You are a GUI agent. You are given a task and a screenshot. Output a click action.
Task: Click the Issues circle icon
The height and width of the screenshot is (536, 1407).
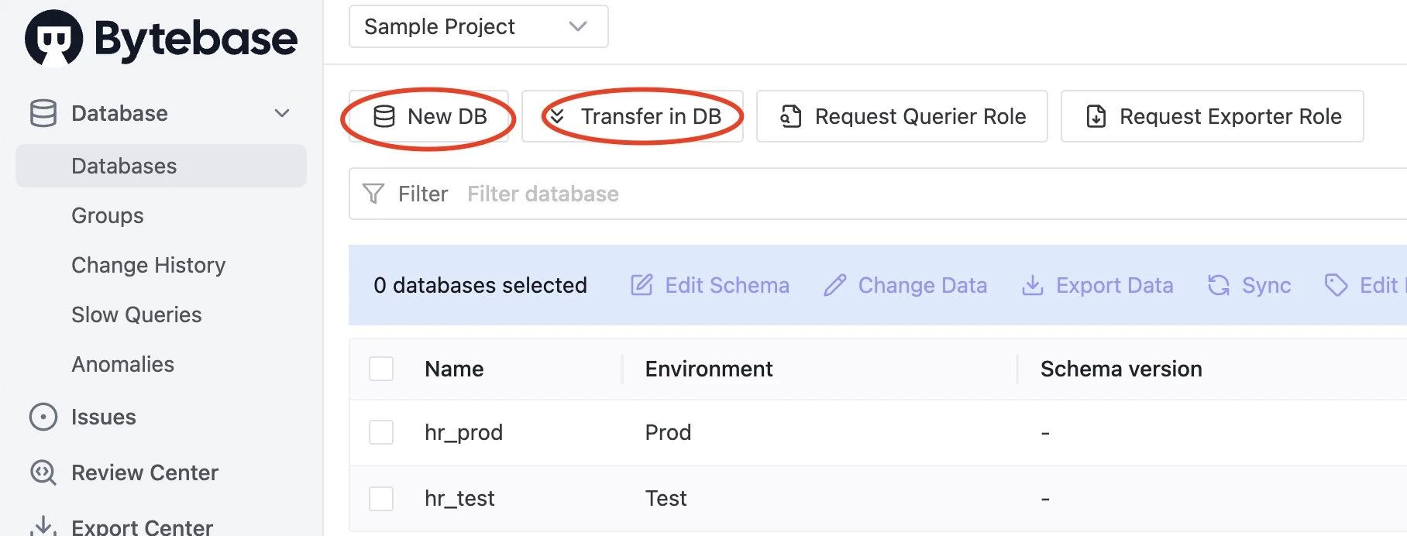[43, 417]
